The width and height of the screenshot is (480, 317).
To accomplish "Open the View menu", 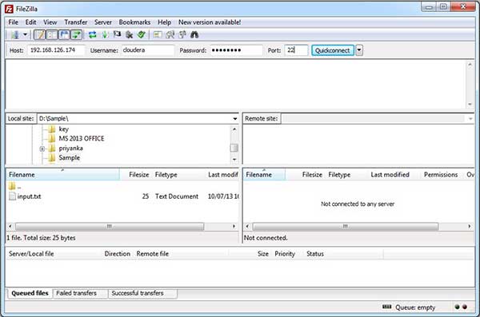I will click(x=50, y=22).
